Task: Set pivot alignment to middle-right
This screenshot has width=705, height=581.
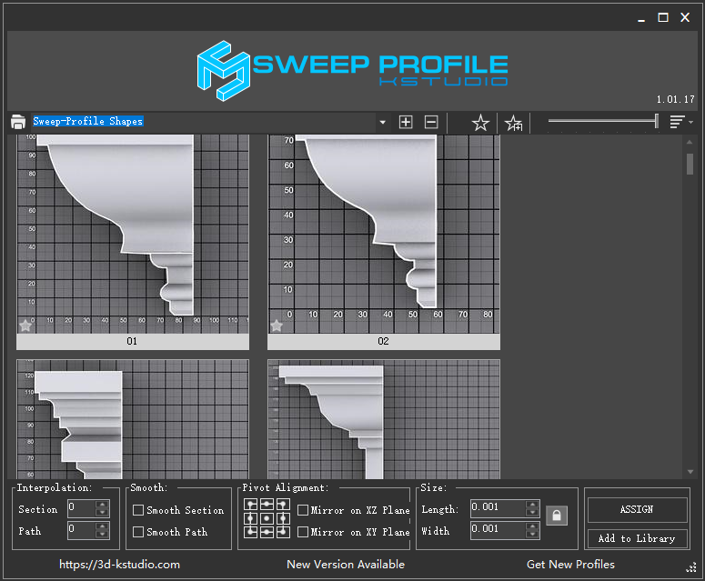Action: [x=283, y=518]
